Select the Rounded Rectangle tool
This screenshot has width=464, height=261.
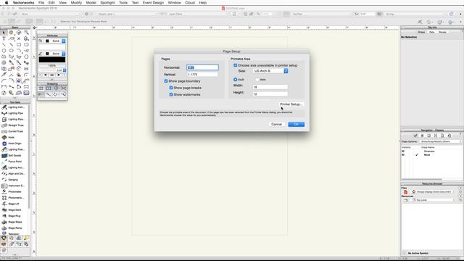[x=26, y=45]
